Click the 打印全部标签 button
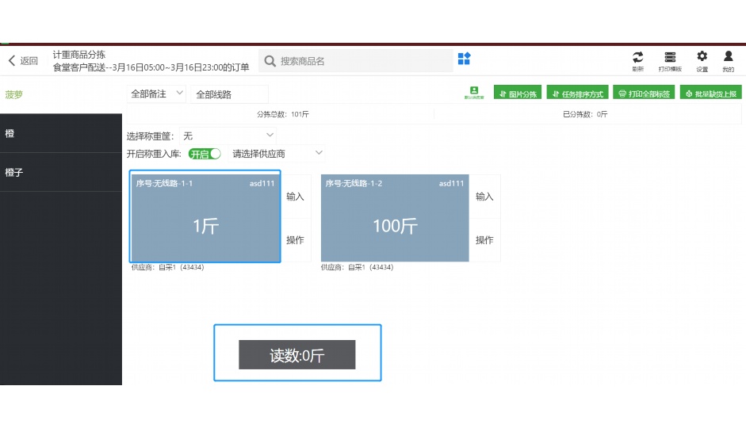This screenshot has height=428, width=746. (x=644, y=94)
